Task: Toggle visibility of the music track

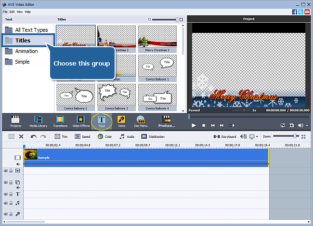Action: [x=6, y=203]
